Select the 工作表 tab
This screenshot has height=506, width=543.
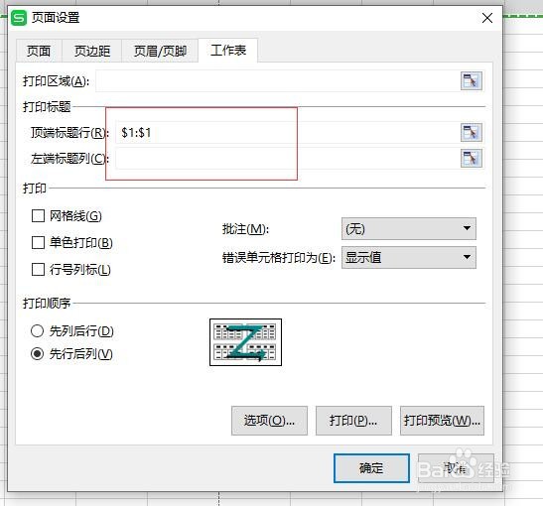[228, 51]
